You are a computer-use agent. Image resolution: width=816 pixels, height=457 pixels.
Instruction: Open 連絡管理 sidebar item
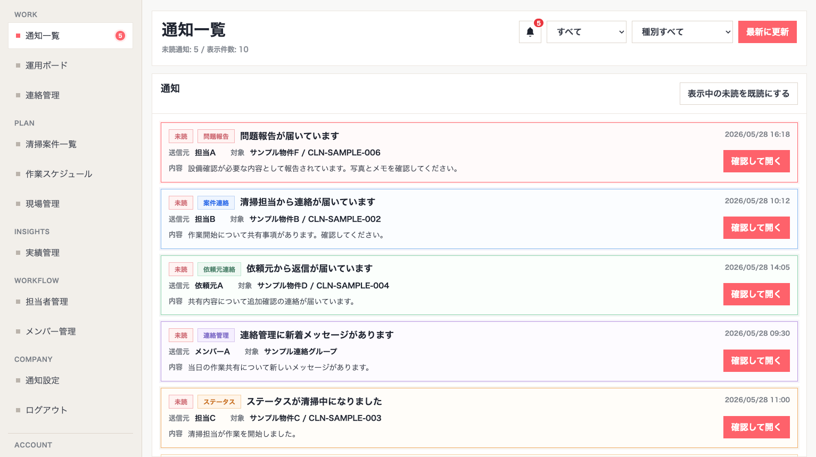[x=70, y=95]
